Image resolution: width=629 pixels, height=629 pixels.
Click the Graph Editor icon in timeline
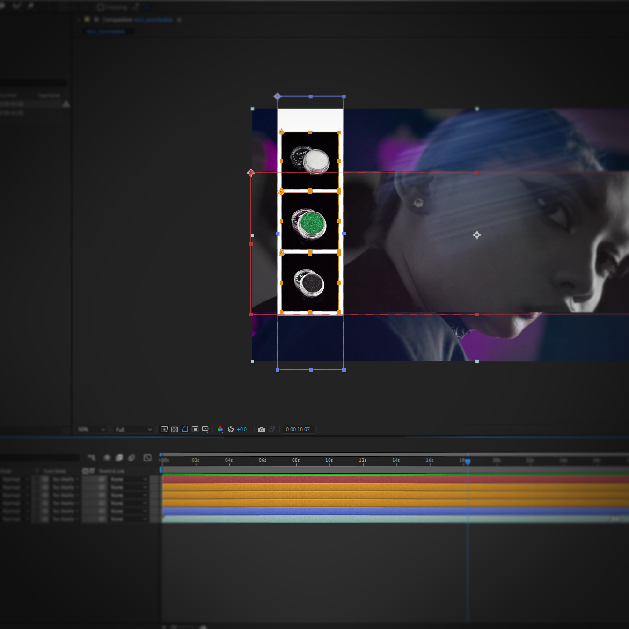point(147,458)
